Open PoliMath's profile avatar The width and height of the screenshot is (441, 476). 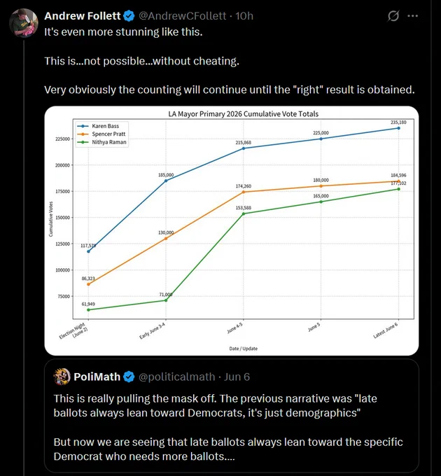[x=62, y=377]
